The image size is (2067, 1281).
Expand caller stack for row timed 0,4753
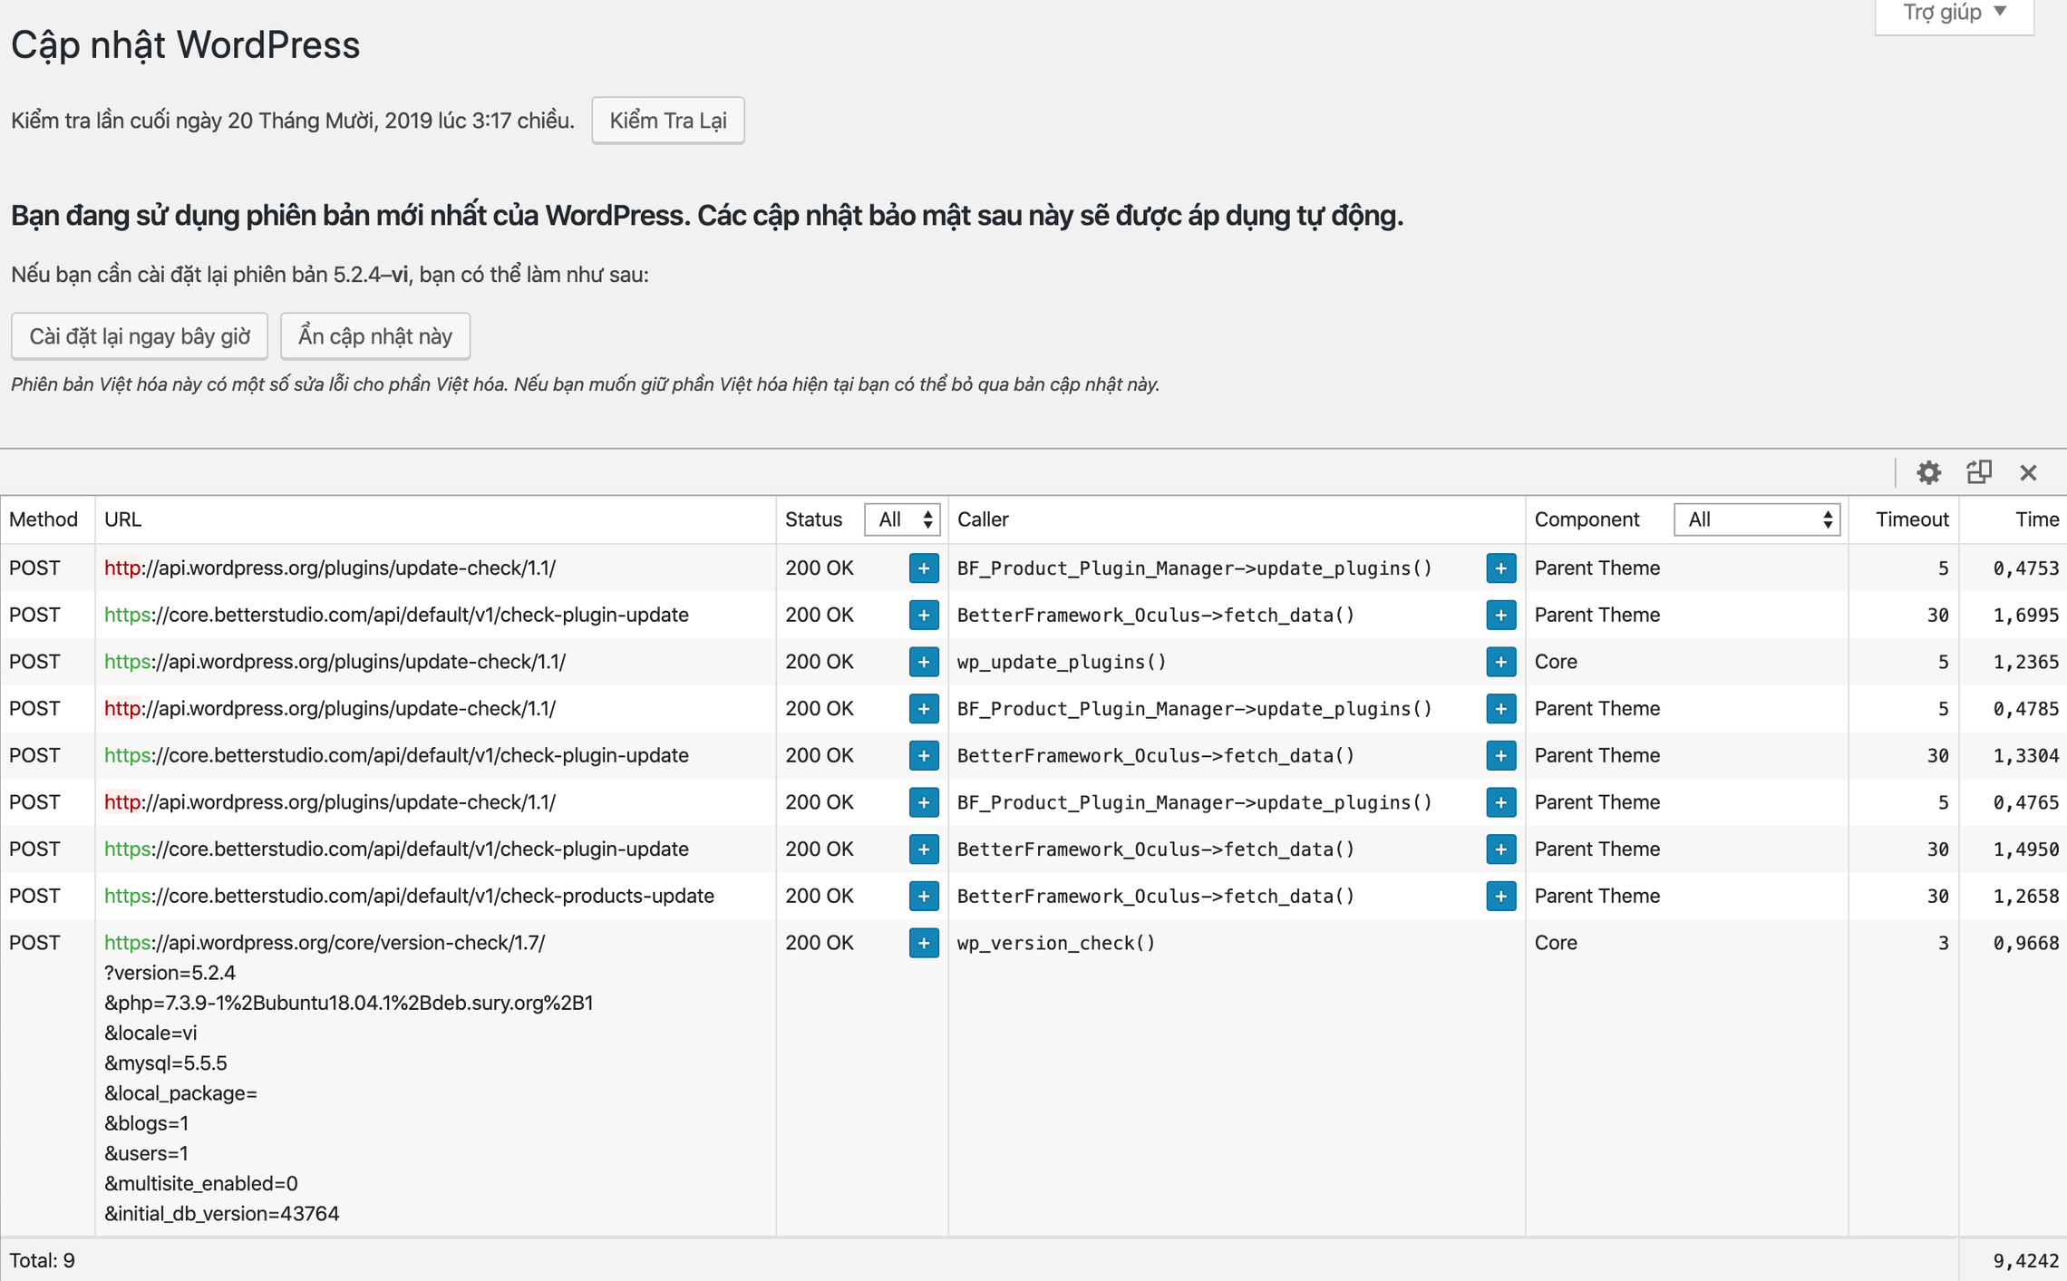[1501, 568]
